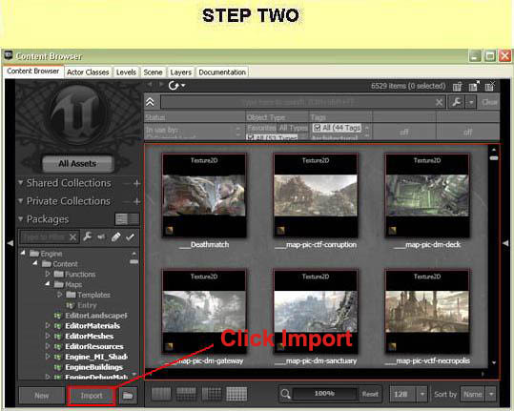
Task: Click the package filter text field
Action: tap(44, 236)
